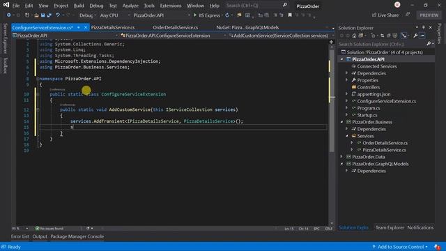Select Startup.cs in Solution Explorer
Image resolution: width=446 pixels, height=251 pixels.
coord(367,115)
